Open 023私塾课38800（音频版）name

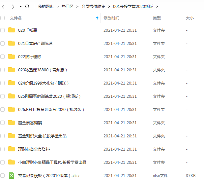click(x=43, y=70)
